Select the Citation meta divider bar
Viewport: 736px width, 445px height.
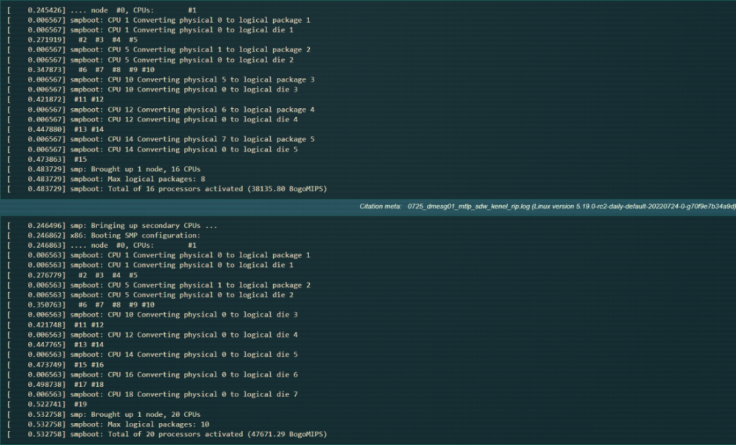click(368, 207)
